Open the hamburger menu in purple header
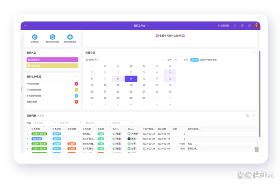Viewport: 280px width, 185px height. click(x=25, y=25)
